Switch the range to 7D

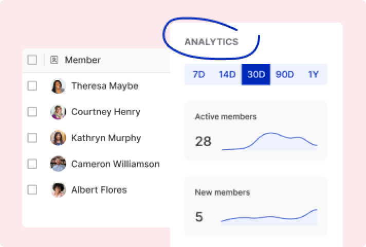(x=198, y=75)
